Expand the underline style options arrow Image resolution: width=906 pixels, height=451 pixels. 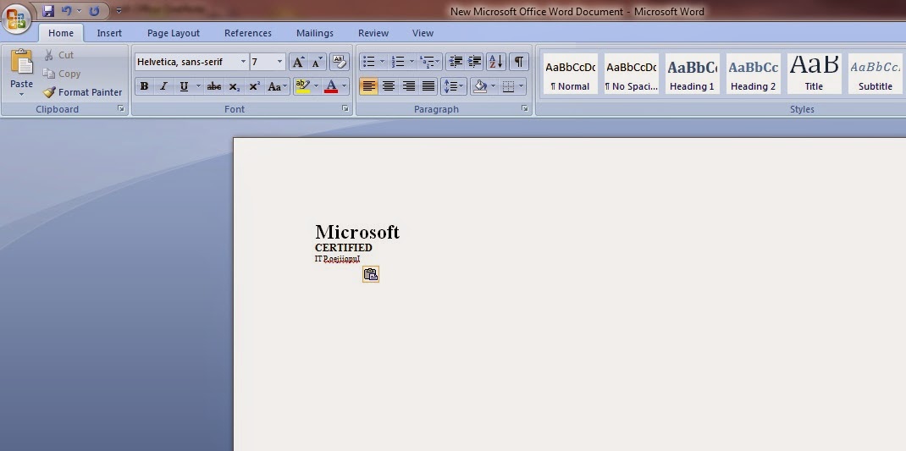pos(198,86)
